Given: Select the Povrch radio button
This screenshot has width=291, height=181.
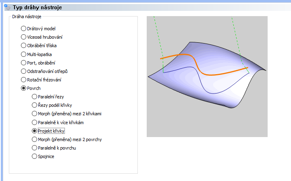Looking at the screenshot, I should pyautogui.click(x=23, y=88).
